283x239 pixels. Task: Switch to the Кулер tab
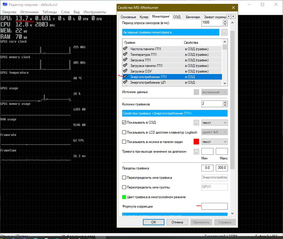coord(144,17)
